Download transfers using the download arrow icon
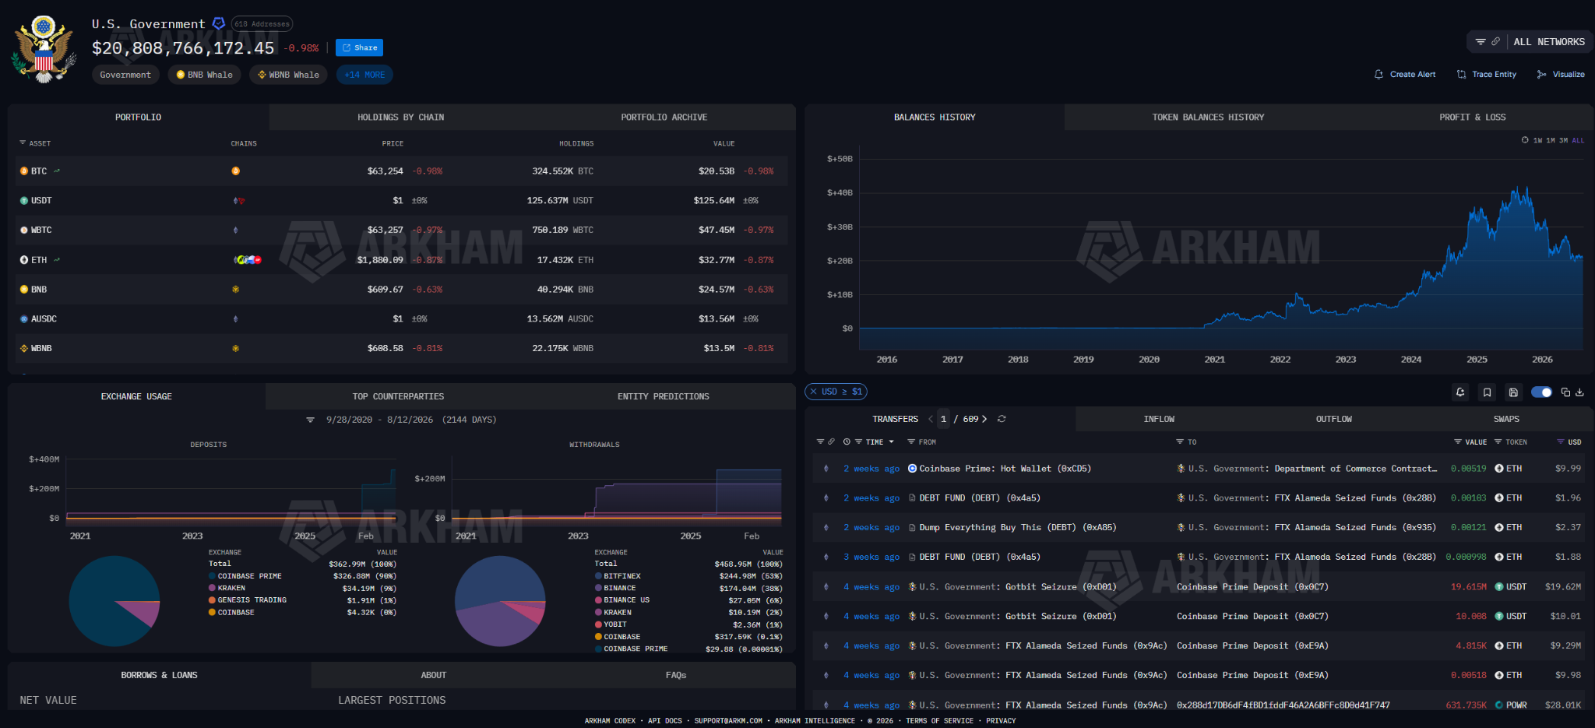The width and height of the screenshot is (1595, 728). 1579,392
